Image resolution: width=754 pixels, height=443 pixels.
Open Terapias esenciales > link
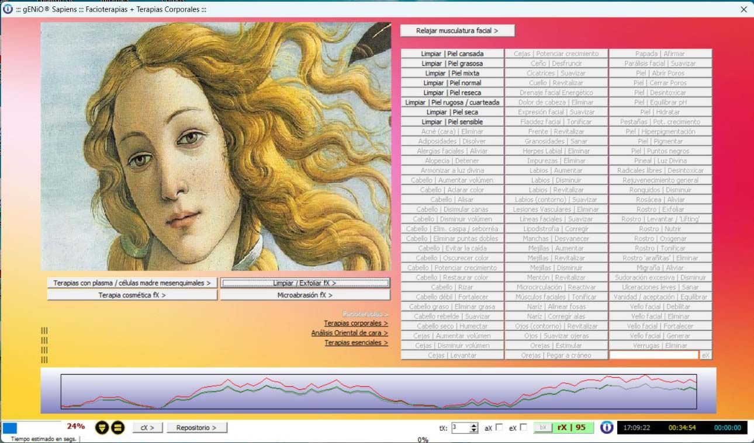tap(357, 343)
